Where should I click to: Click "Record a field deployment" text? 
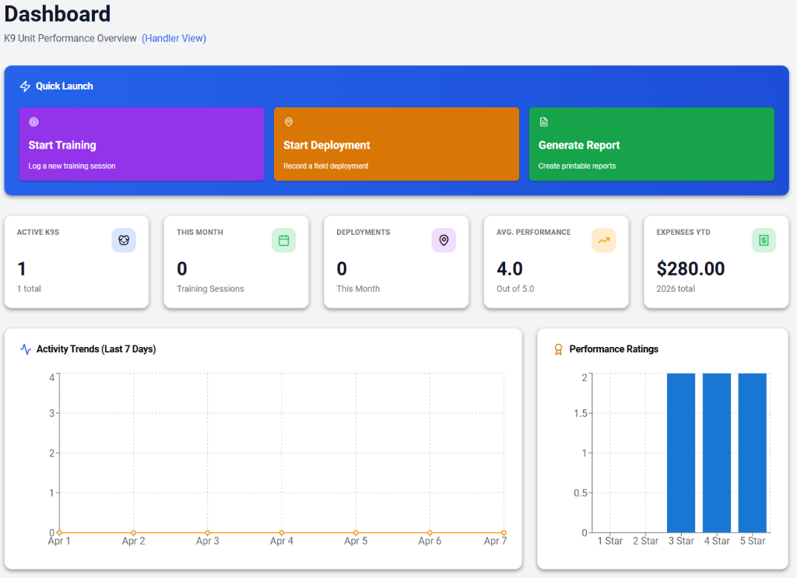pos(326,166)
